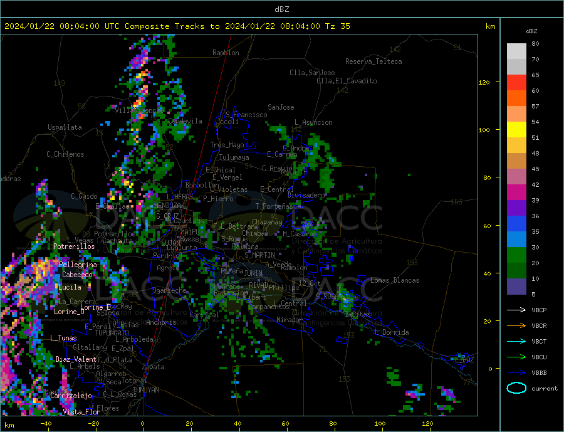This screenshot has height=432, width=564.
Task: Click the white VBCP arrow icon
Action: [516, 310]
